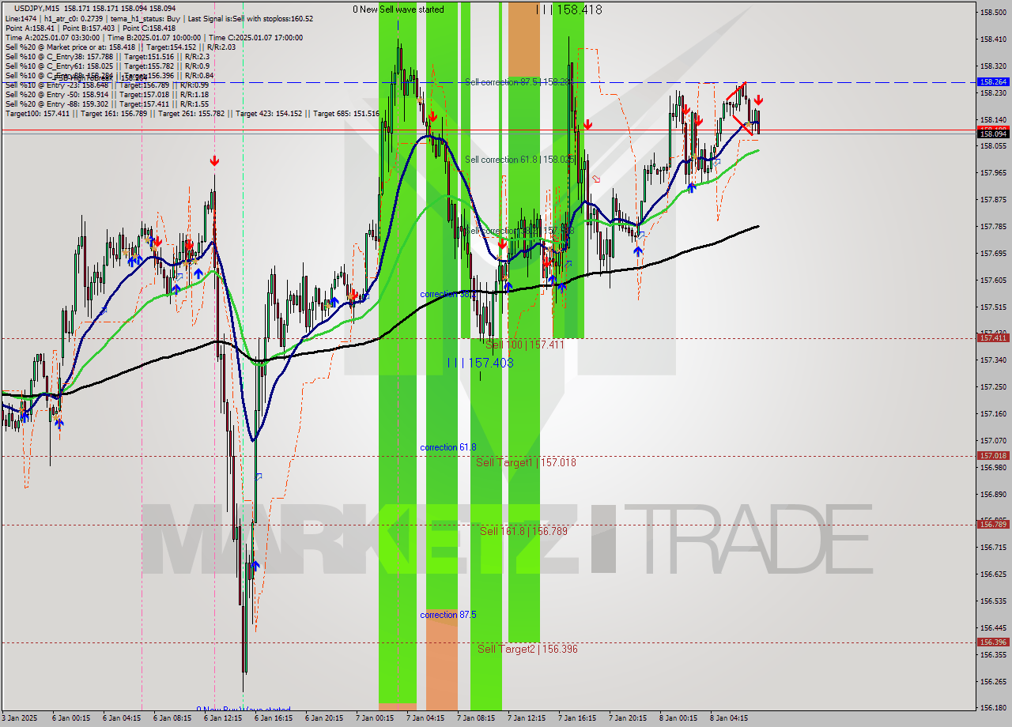Click the blue '| | | 157.403' label

click(480, 363)
